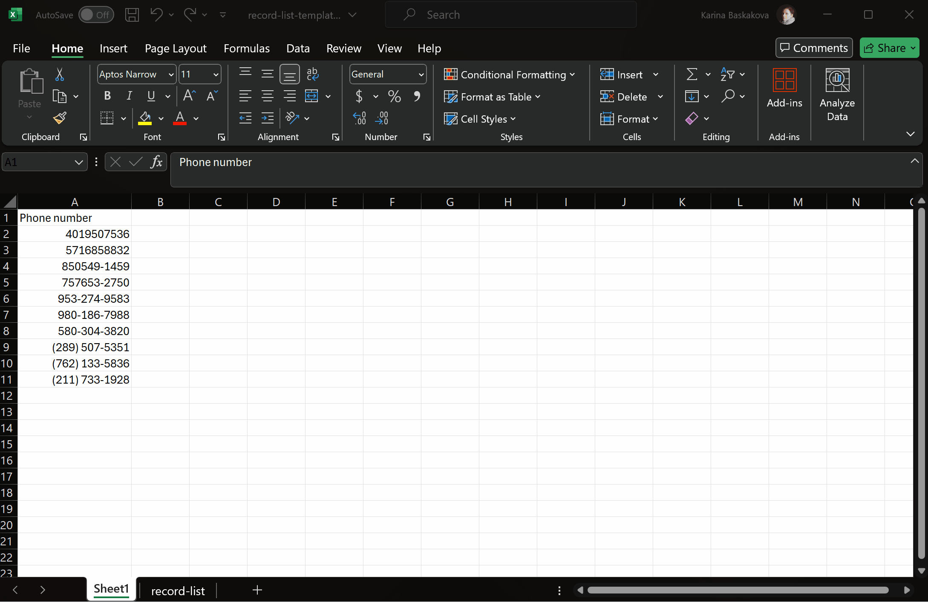928x602 pixels.
Task: Toggle bold formatting
Action: click(x=107, y=96)
